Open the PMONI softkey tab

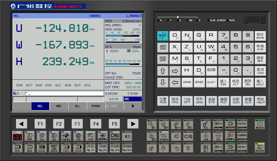click(96, 106)
